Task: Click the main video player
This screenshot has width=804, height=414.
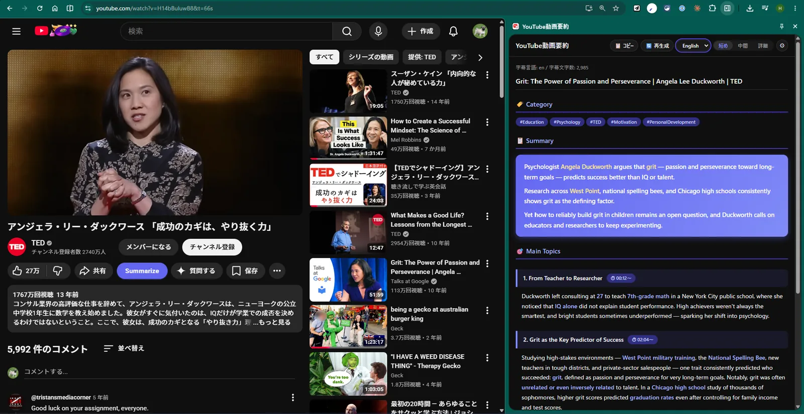Action: [155, 132]
